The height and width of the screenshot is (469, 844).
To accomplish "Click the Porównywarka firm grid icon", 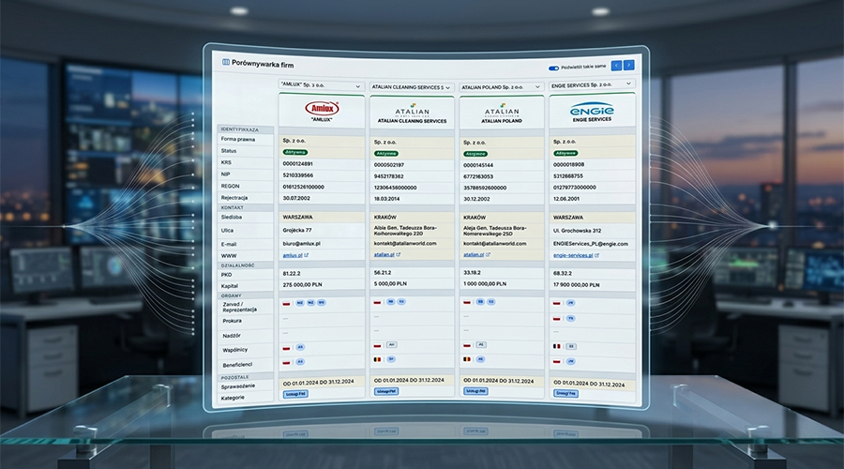I will [225, 62].
